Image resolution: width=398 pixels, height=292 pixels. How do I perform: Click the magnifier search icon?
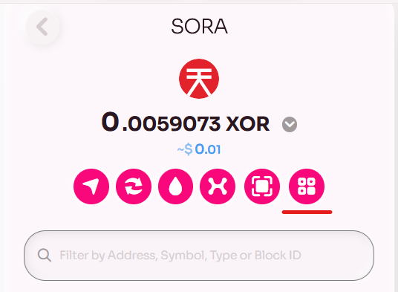tap(45, 255)
